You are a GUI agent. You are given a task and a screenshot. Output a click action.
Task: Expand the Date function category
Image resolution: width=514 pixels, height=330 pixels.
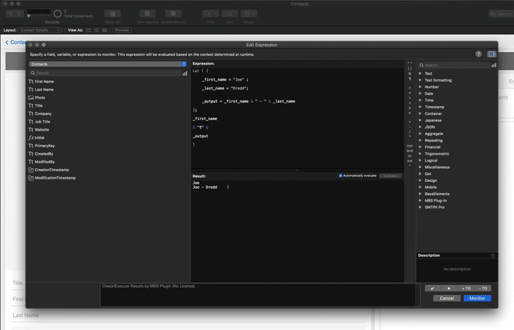[420, 94]
